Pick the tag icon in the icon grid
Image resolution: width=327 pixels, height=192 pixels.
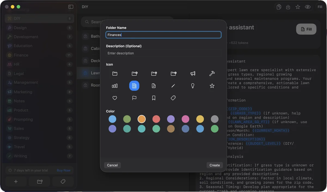[x=173, y=98]
